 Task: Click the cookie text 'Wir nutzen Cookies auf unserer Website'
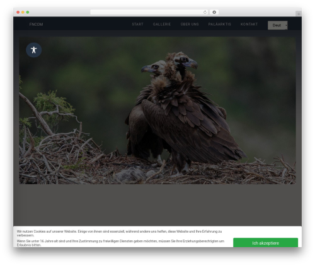point(47,231)
